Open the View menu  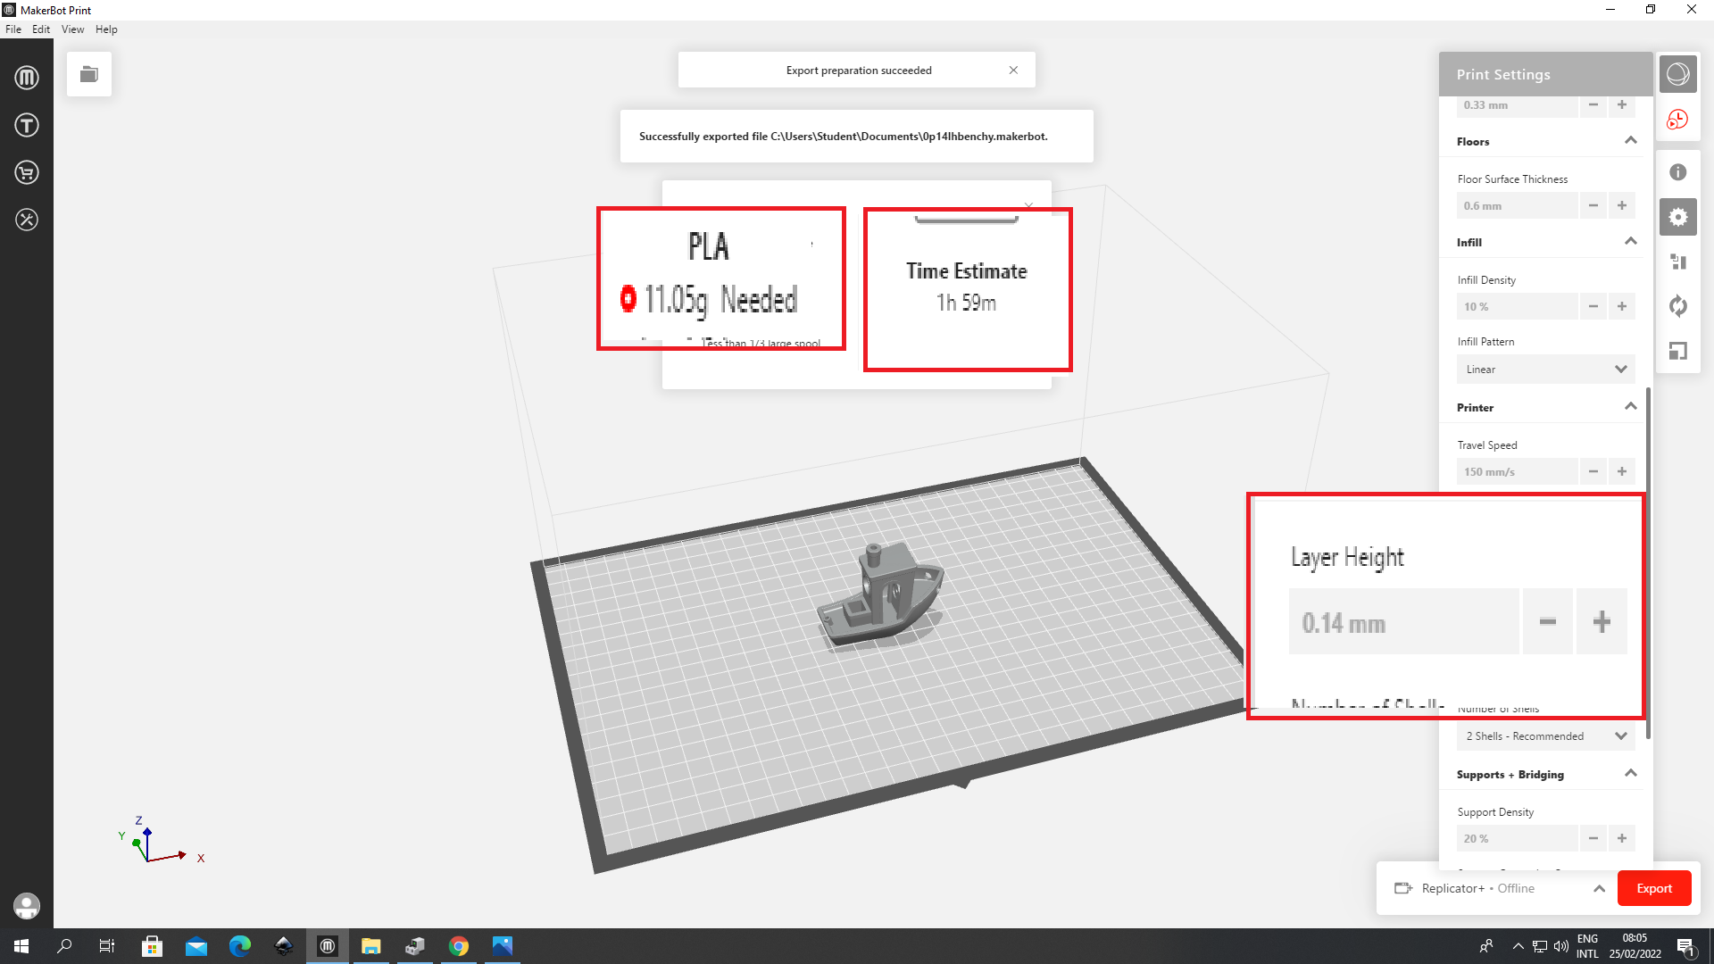(72, 29)
